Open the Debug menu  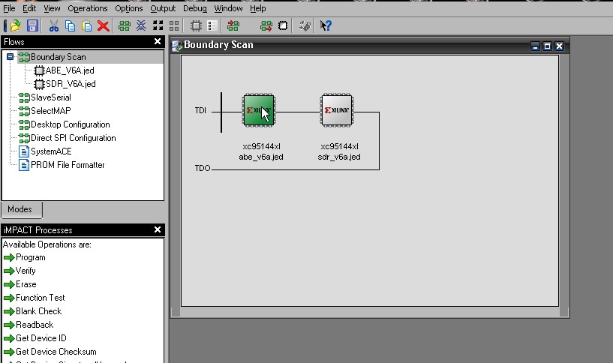click(x=194, y=8)
